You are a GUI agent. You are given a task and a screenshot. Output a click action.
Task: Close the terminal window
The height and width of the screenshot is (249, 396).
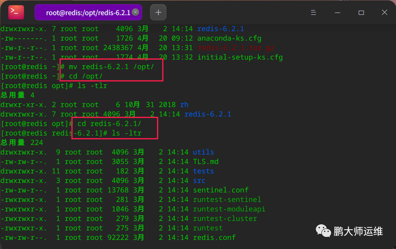[385, 13]
